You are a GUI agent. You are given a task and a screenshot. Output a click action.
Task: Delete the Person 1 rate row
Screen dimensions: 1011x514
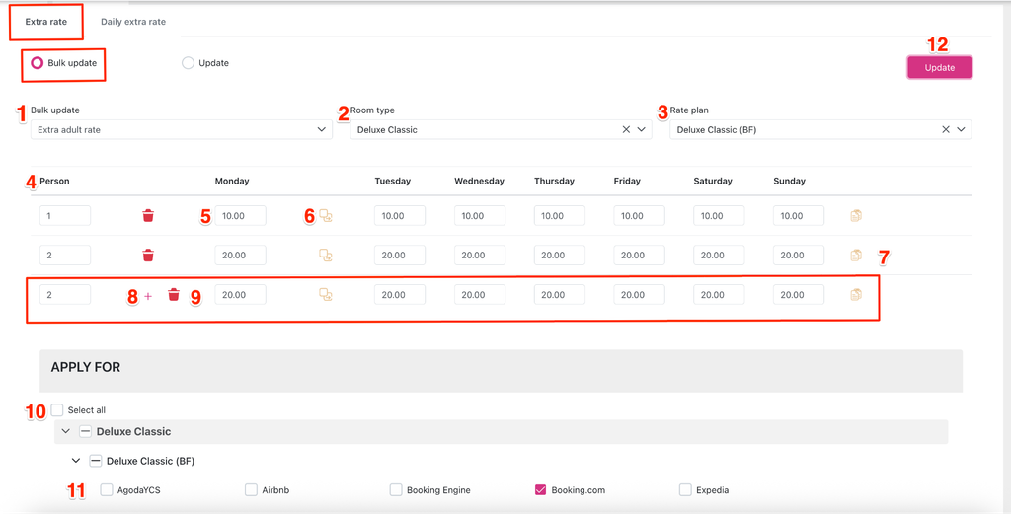(148, 216)
